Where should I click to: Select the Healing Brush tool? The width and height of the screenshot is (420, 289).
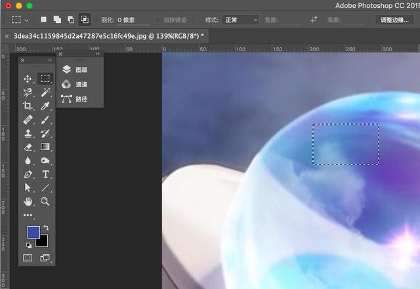[x=28, y=120]
